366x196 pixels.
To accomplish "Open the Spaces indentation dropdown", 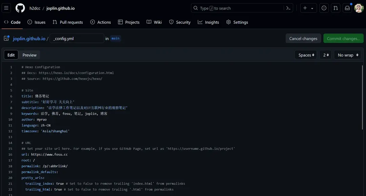I will (x=305, y=55).
